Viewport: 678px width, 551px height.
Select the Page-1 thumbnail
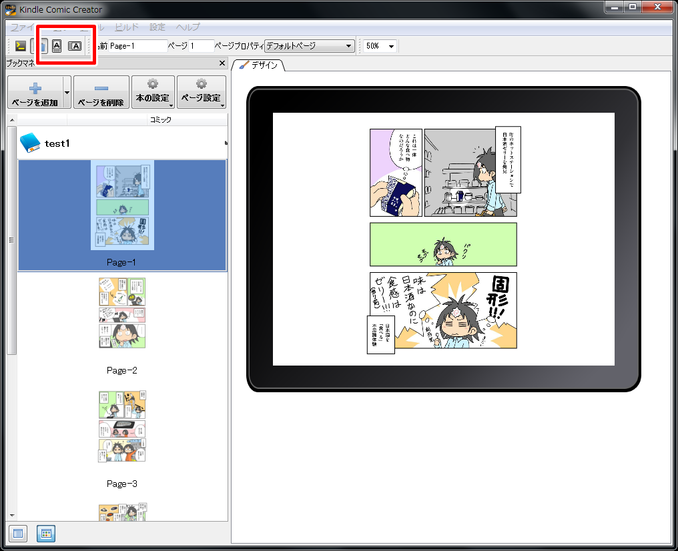pos(122,205)
